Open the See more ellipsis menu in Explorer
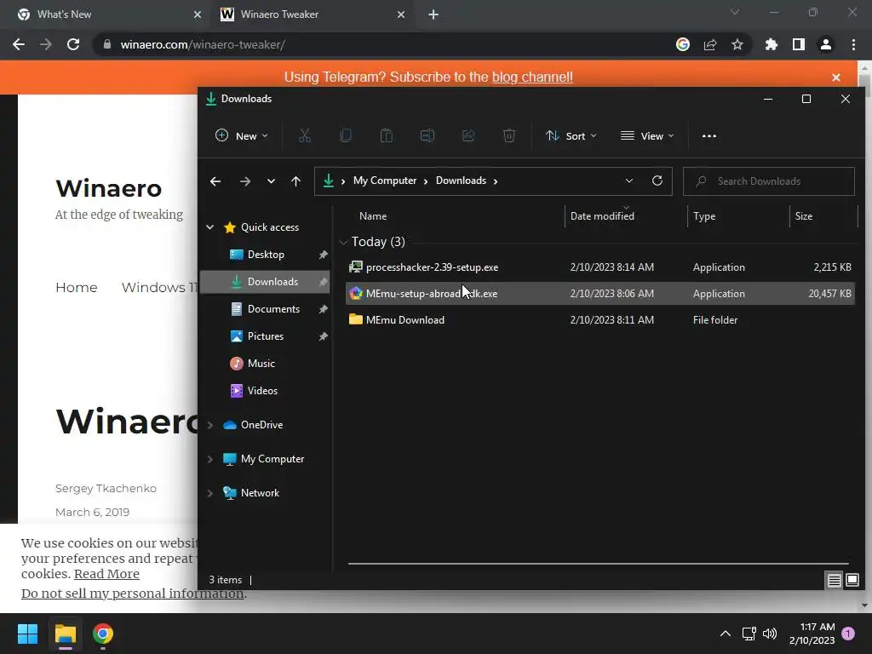This screenshot has height=654, width=872. point(709,135)
